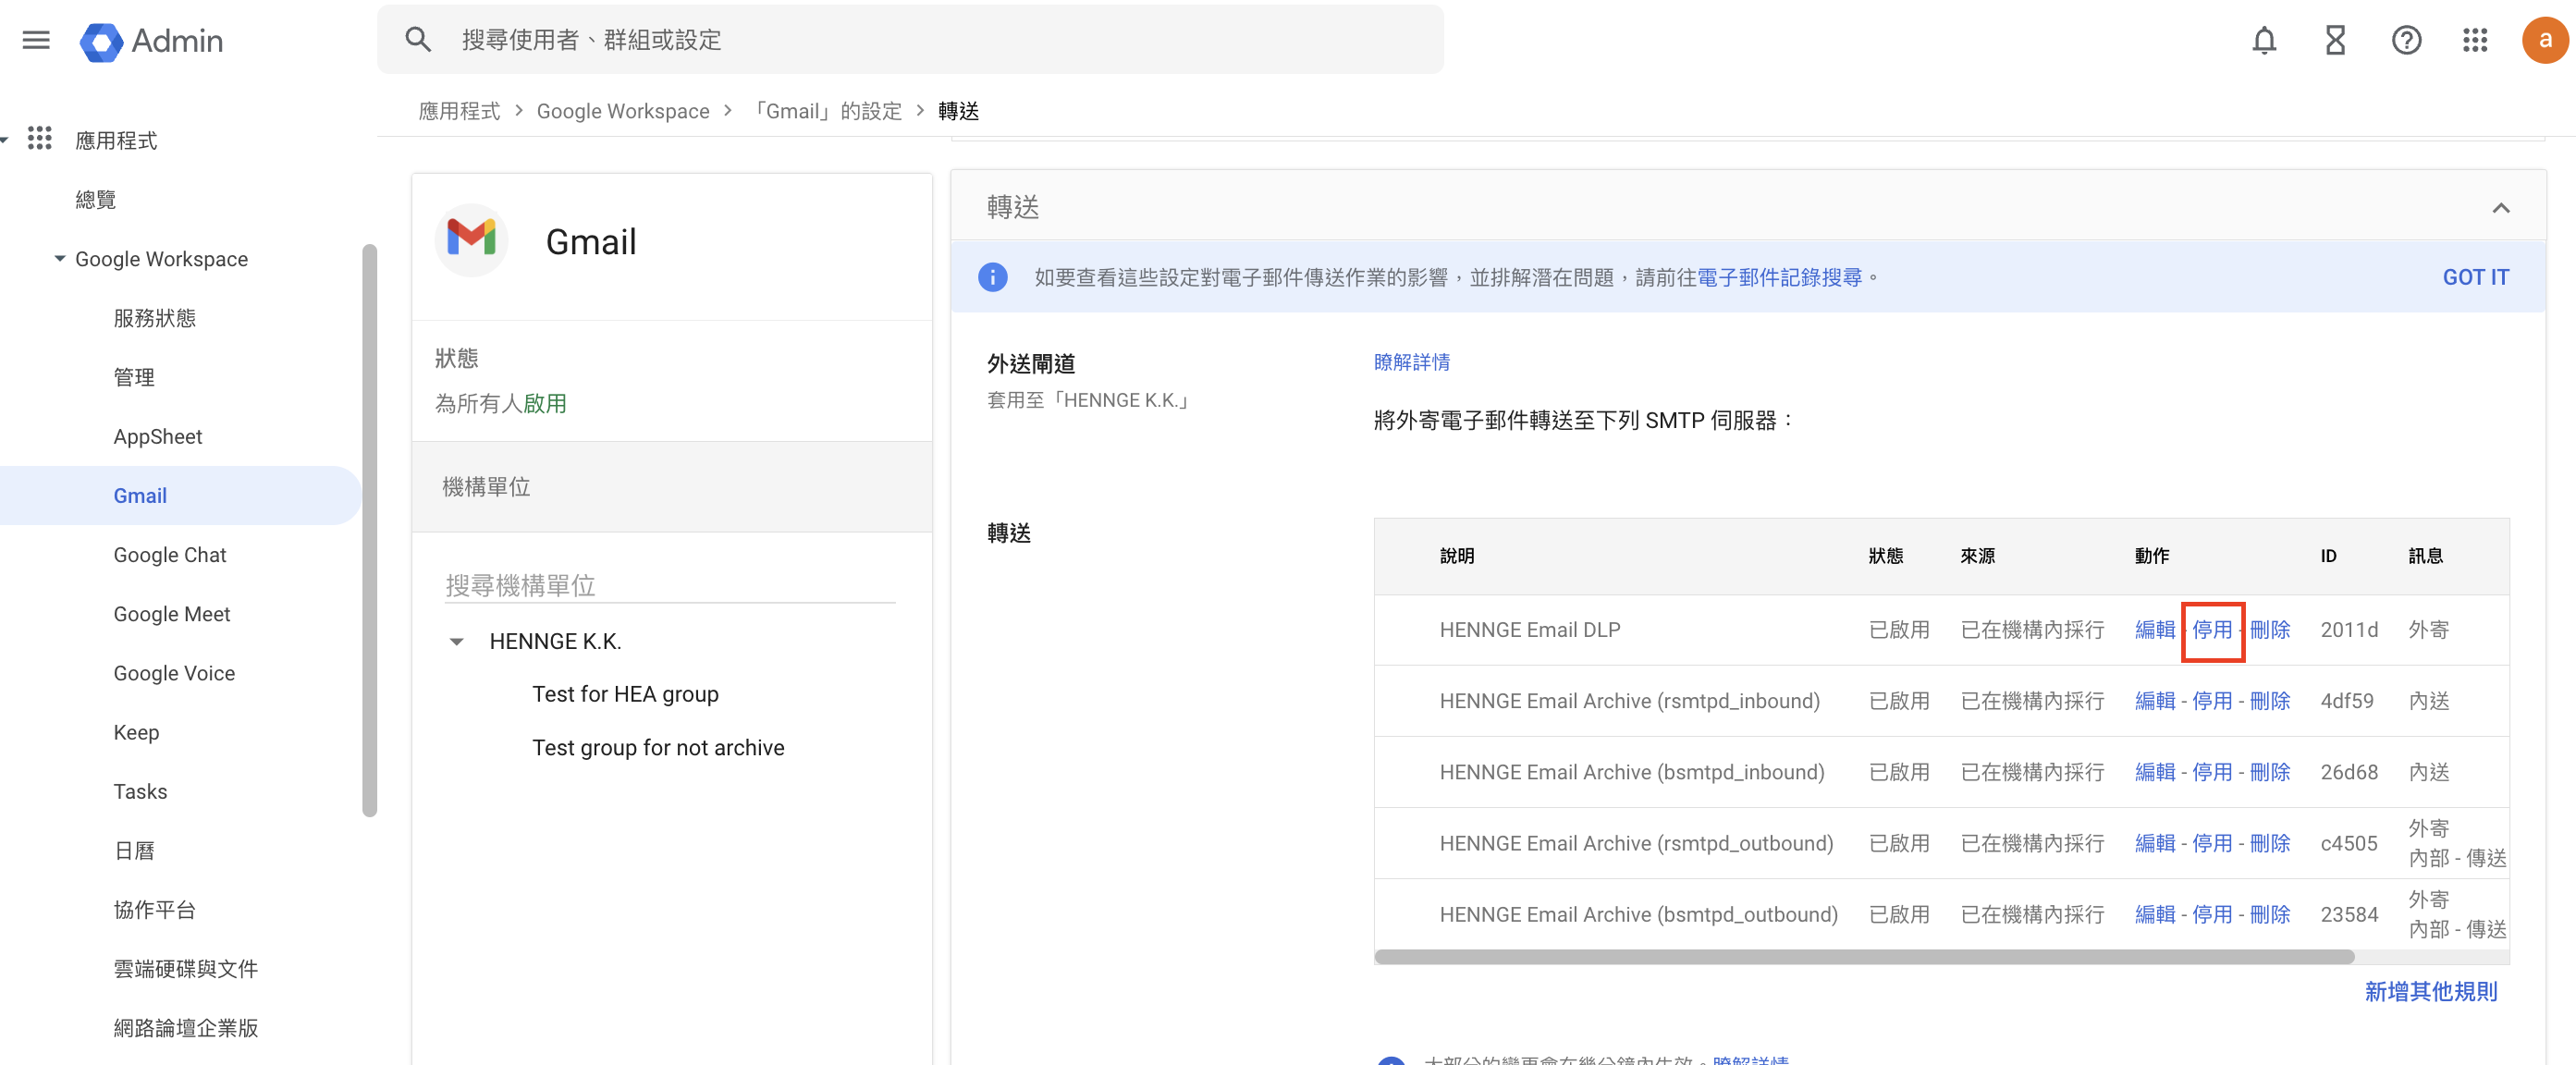
Task: Open 網路論壇企業版 in the sidebar
Action: [186, 1028]
